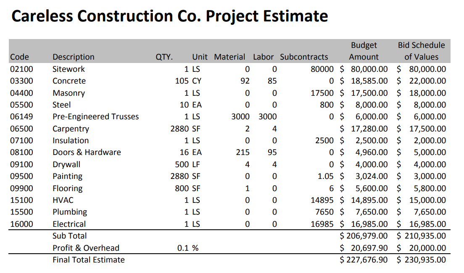Select the Unit column header
Image resolution: width=464 pixels, height=273 pixels.
pos(200,57)
